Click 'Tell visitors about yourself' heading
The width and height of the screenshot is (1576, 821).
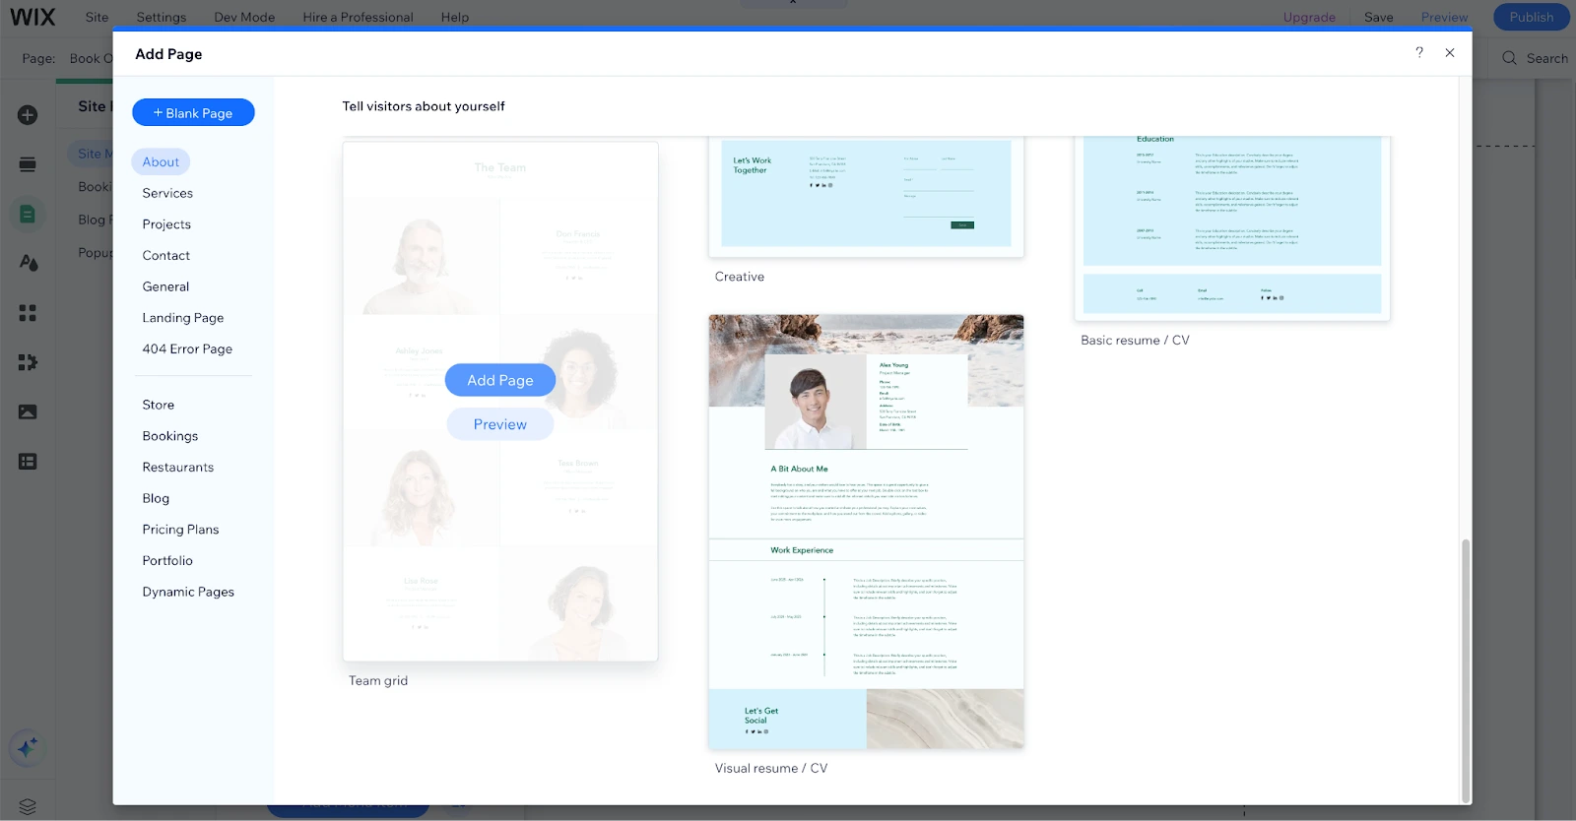(424, 106)
